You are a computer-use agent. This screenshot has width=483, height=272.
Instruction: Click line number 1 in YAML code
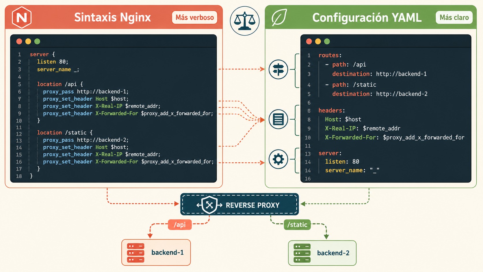tap(309, 55)
